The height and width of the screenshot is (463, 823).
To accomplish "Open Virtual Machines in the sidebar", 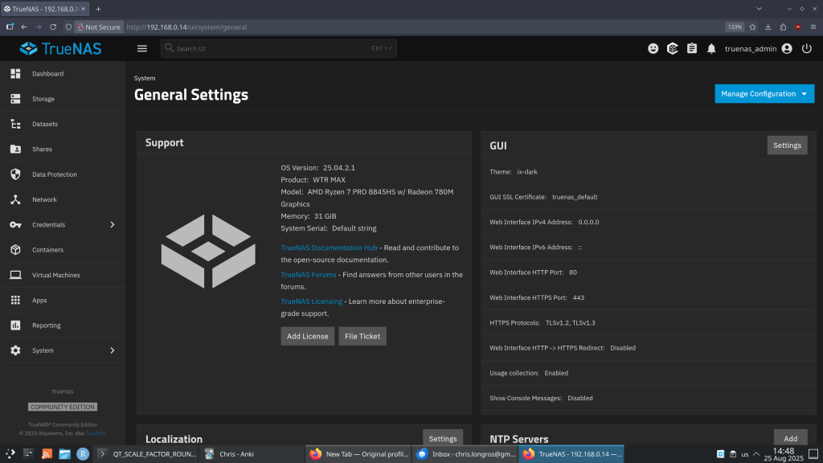I will click(55, 275).
